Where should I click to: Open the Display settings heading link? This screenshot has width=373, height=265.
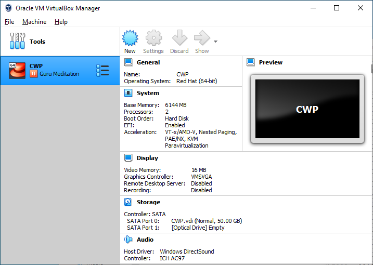pos(147,158)
